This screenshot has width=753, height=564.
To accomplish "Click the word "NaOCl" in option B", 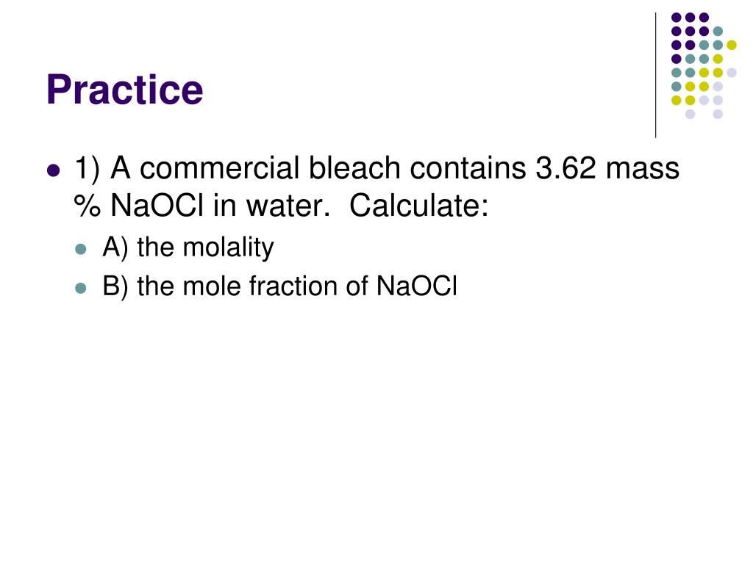I will (x=417, y=286).
